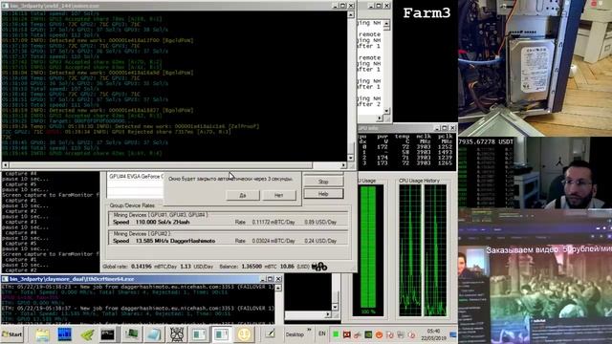
Task: Click the CPU Usage History graph
Action: click(423, 250)
